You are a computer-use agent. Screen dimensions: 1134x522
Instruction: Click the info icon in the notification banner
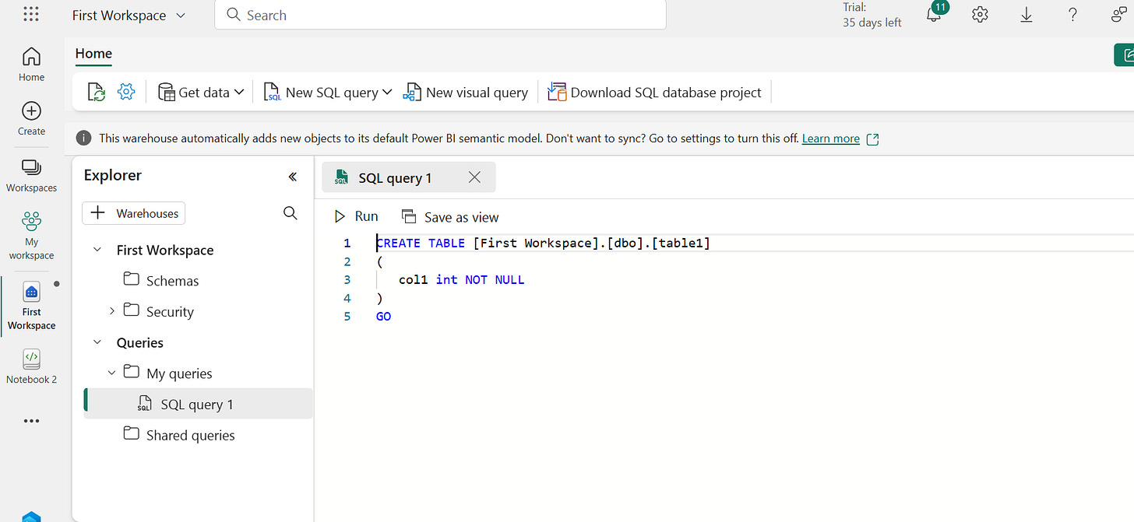coord(83,138)
